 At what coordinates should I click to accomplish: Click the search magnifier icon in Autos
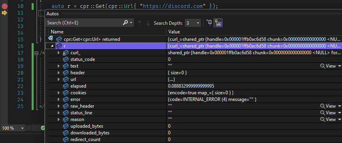click(126, 23)
